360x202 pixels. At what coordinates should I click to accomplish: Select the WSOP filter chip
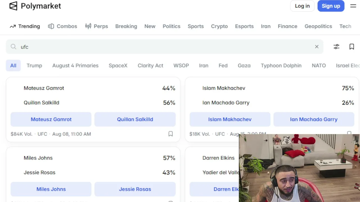181,66
